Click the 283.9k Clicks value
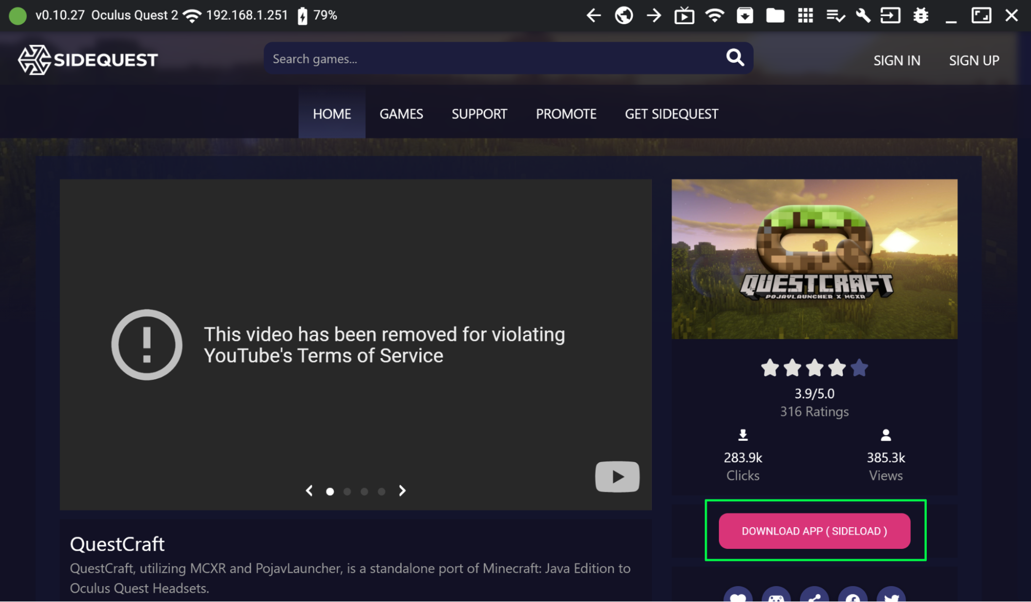The image size is (1031, 602). (743, 458)
